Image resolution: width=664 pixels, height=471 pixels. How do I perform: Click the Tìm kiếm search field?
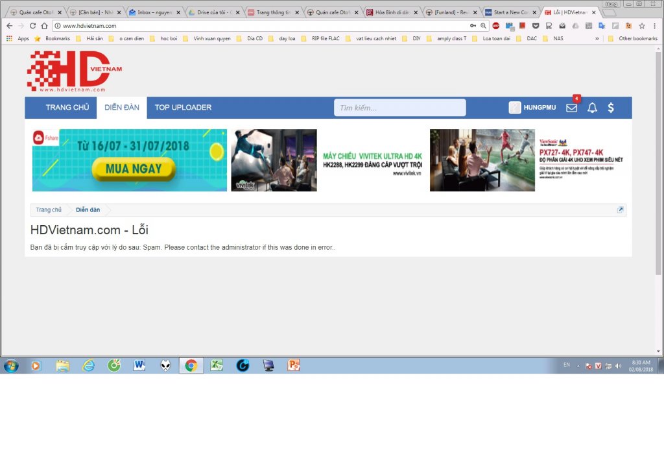(x=399, y=108)
